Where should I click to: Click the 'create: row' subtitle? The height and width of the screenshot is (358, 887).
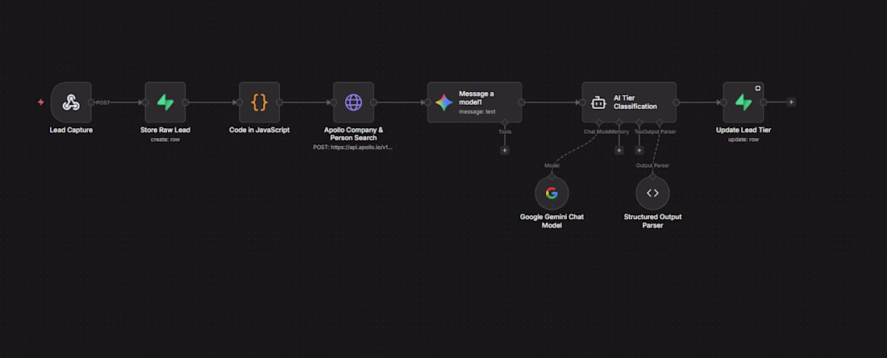[165, 139]
